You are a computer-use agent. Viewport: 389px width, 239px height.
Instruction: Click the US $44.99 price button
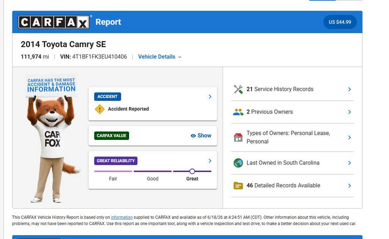[340, 22]
